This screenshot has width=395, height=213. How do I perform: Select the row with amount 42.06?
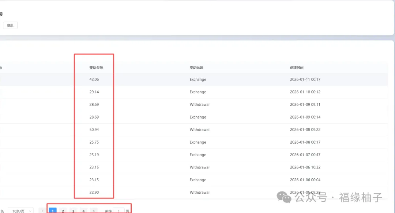tap(94, 80)
